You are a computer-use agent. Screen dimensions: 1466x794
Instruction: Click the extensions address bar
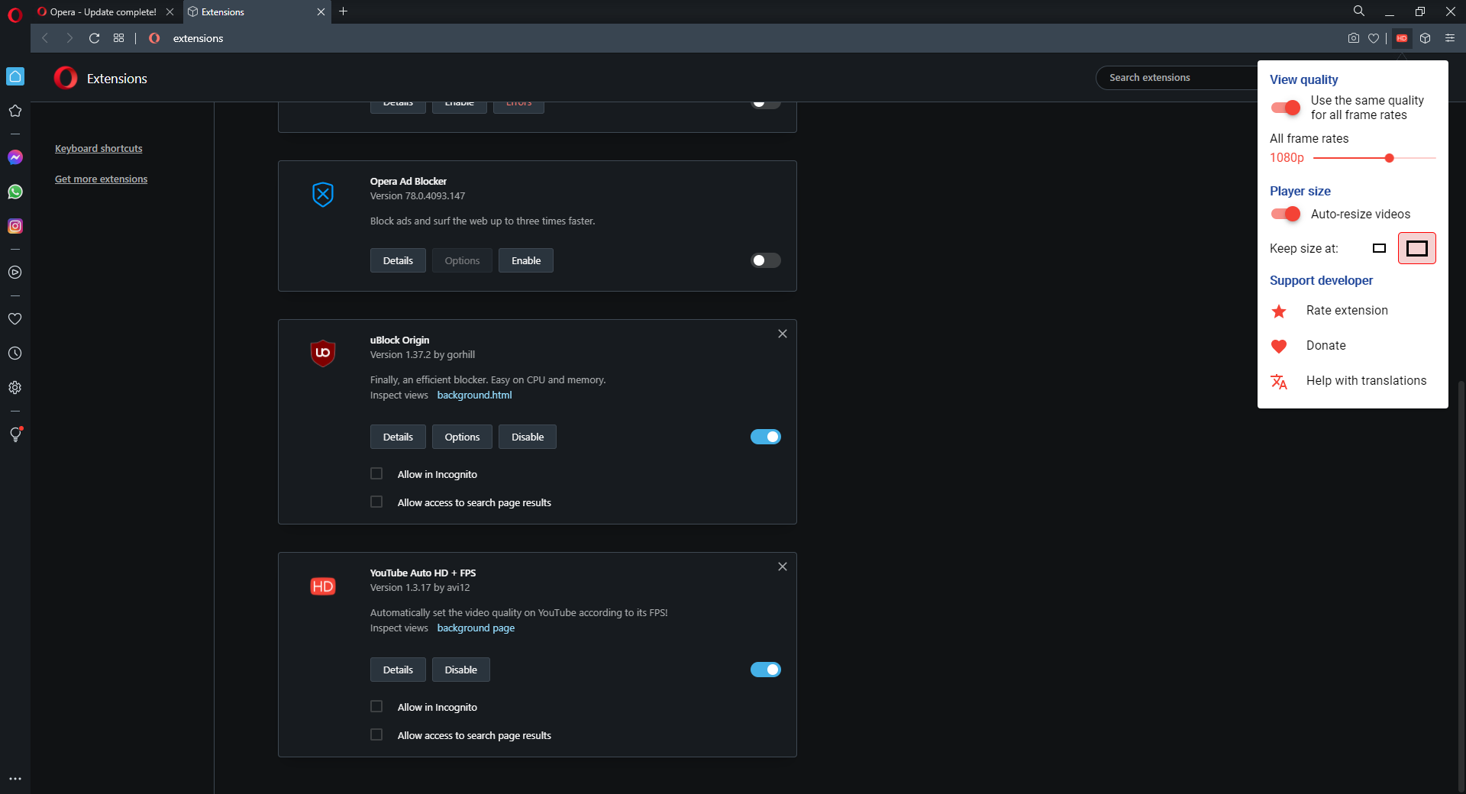(x=748, y=38)
